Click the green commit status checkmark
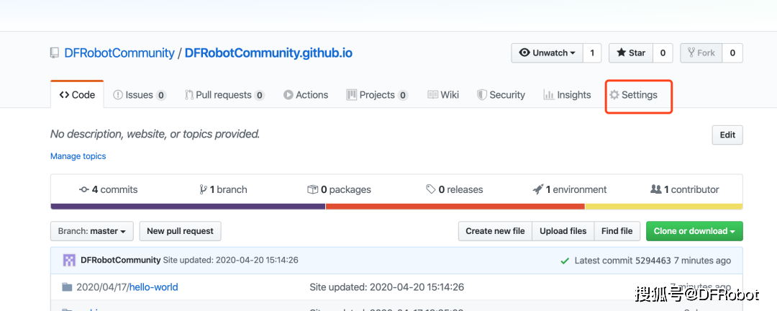Image resolution: width=777 pixels, height=311 pixels. (x=565, y=261)
